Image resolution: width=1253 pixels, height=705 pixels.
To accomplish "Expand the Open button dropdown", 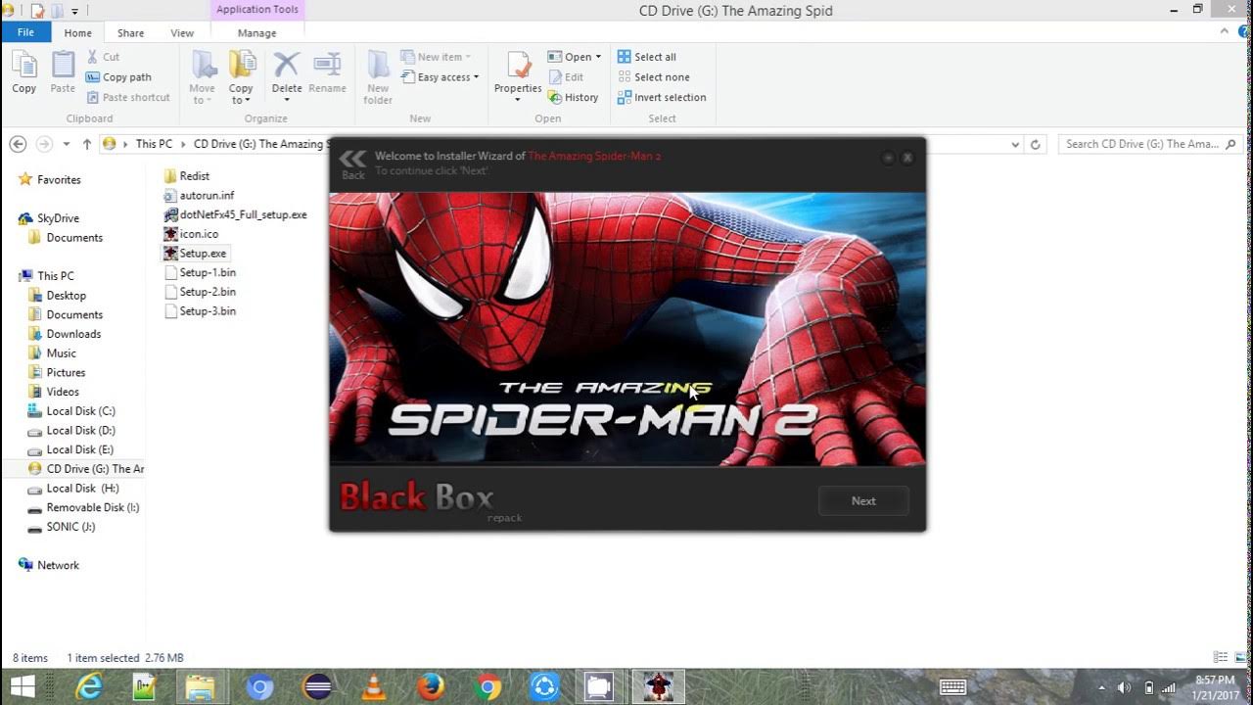I will point(598,57).
